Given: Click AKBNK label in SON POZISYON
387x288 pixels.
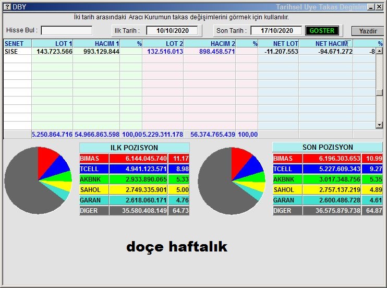Looking at the screenshot, I should (x=287, y=179).
